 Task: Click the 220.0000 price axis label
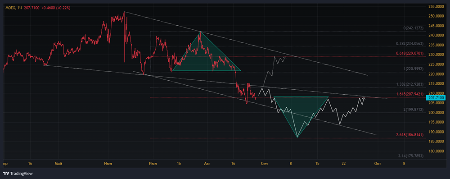pos(436,74)
